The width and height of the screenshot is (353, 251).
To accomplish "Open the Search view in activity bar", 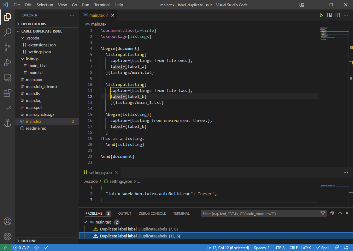I will [8, 32].
